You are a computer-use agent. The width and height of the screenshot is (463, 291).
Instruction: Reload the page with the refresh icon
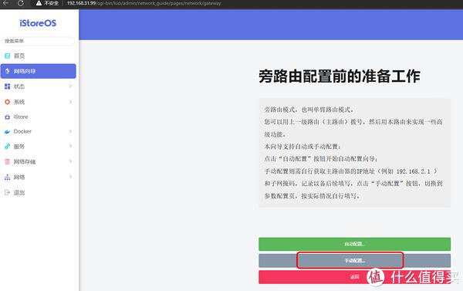point(21,3)
